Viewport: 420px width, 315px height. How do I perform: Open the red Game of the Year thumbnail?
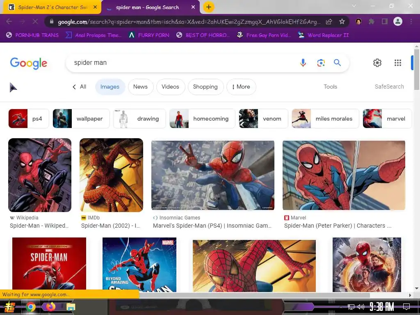49,264
